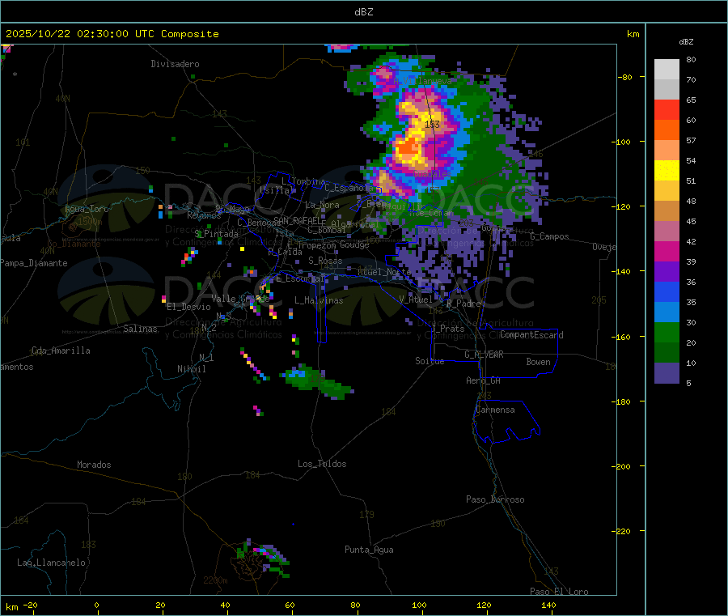Click the 'km' label at the bottom left

click(11, 607)
